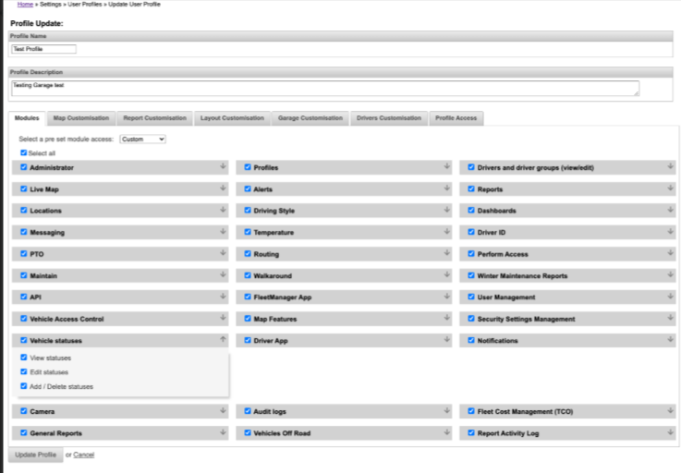Toggle the Select all checkbox

click(x=23, y=152)
